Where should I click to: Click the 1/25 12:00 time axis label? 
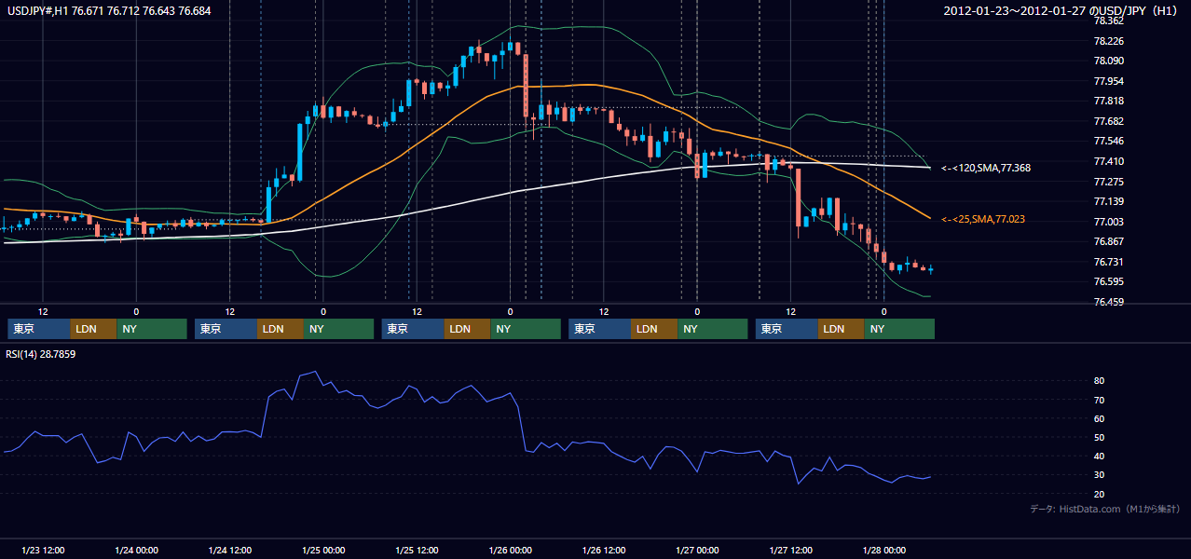click(x=417, y=550)
